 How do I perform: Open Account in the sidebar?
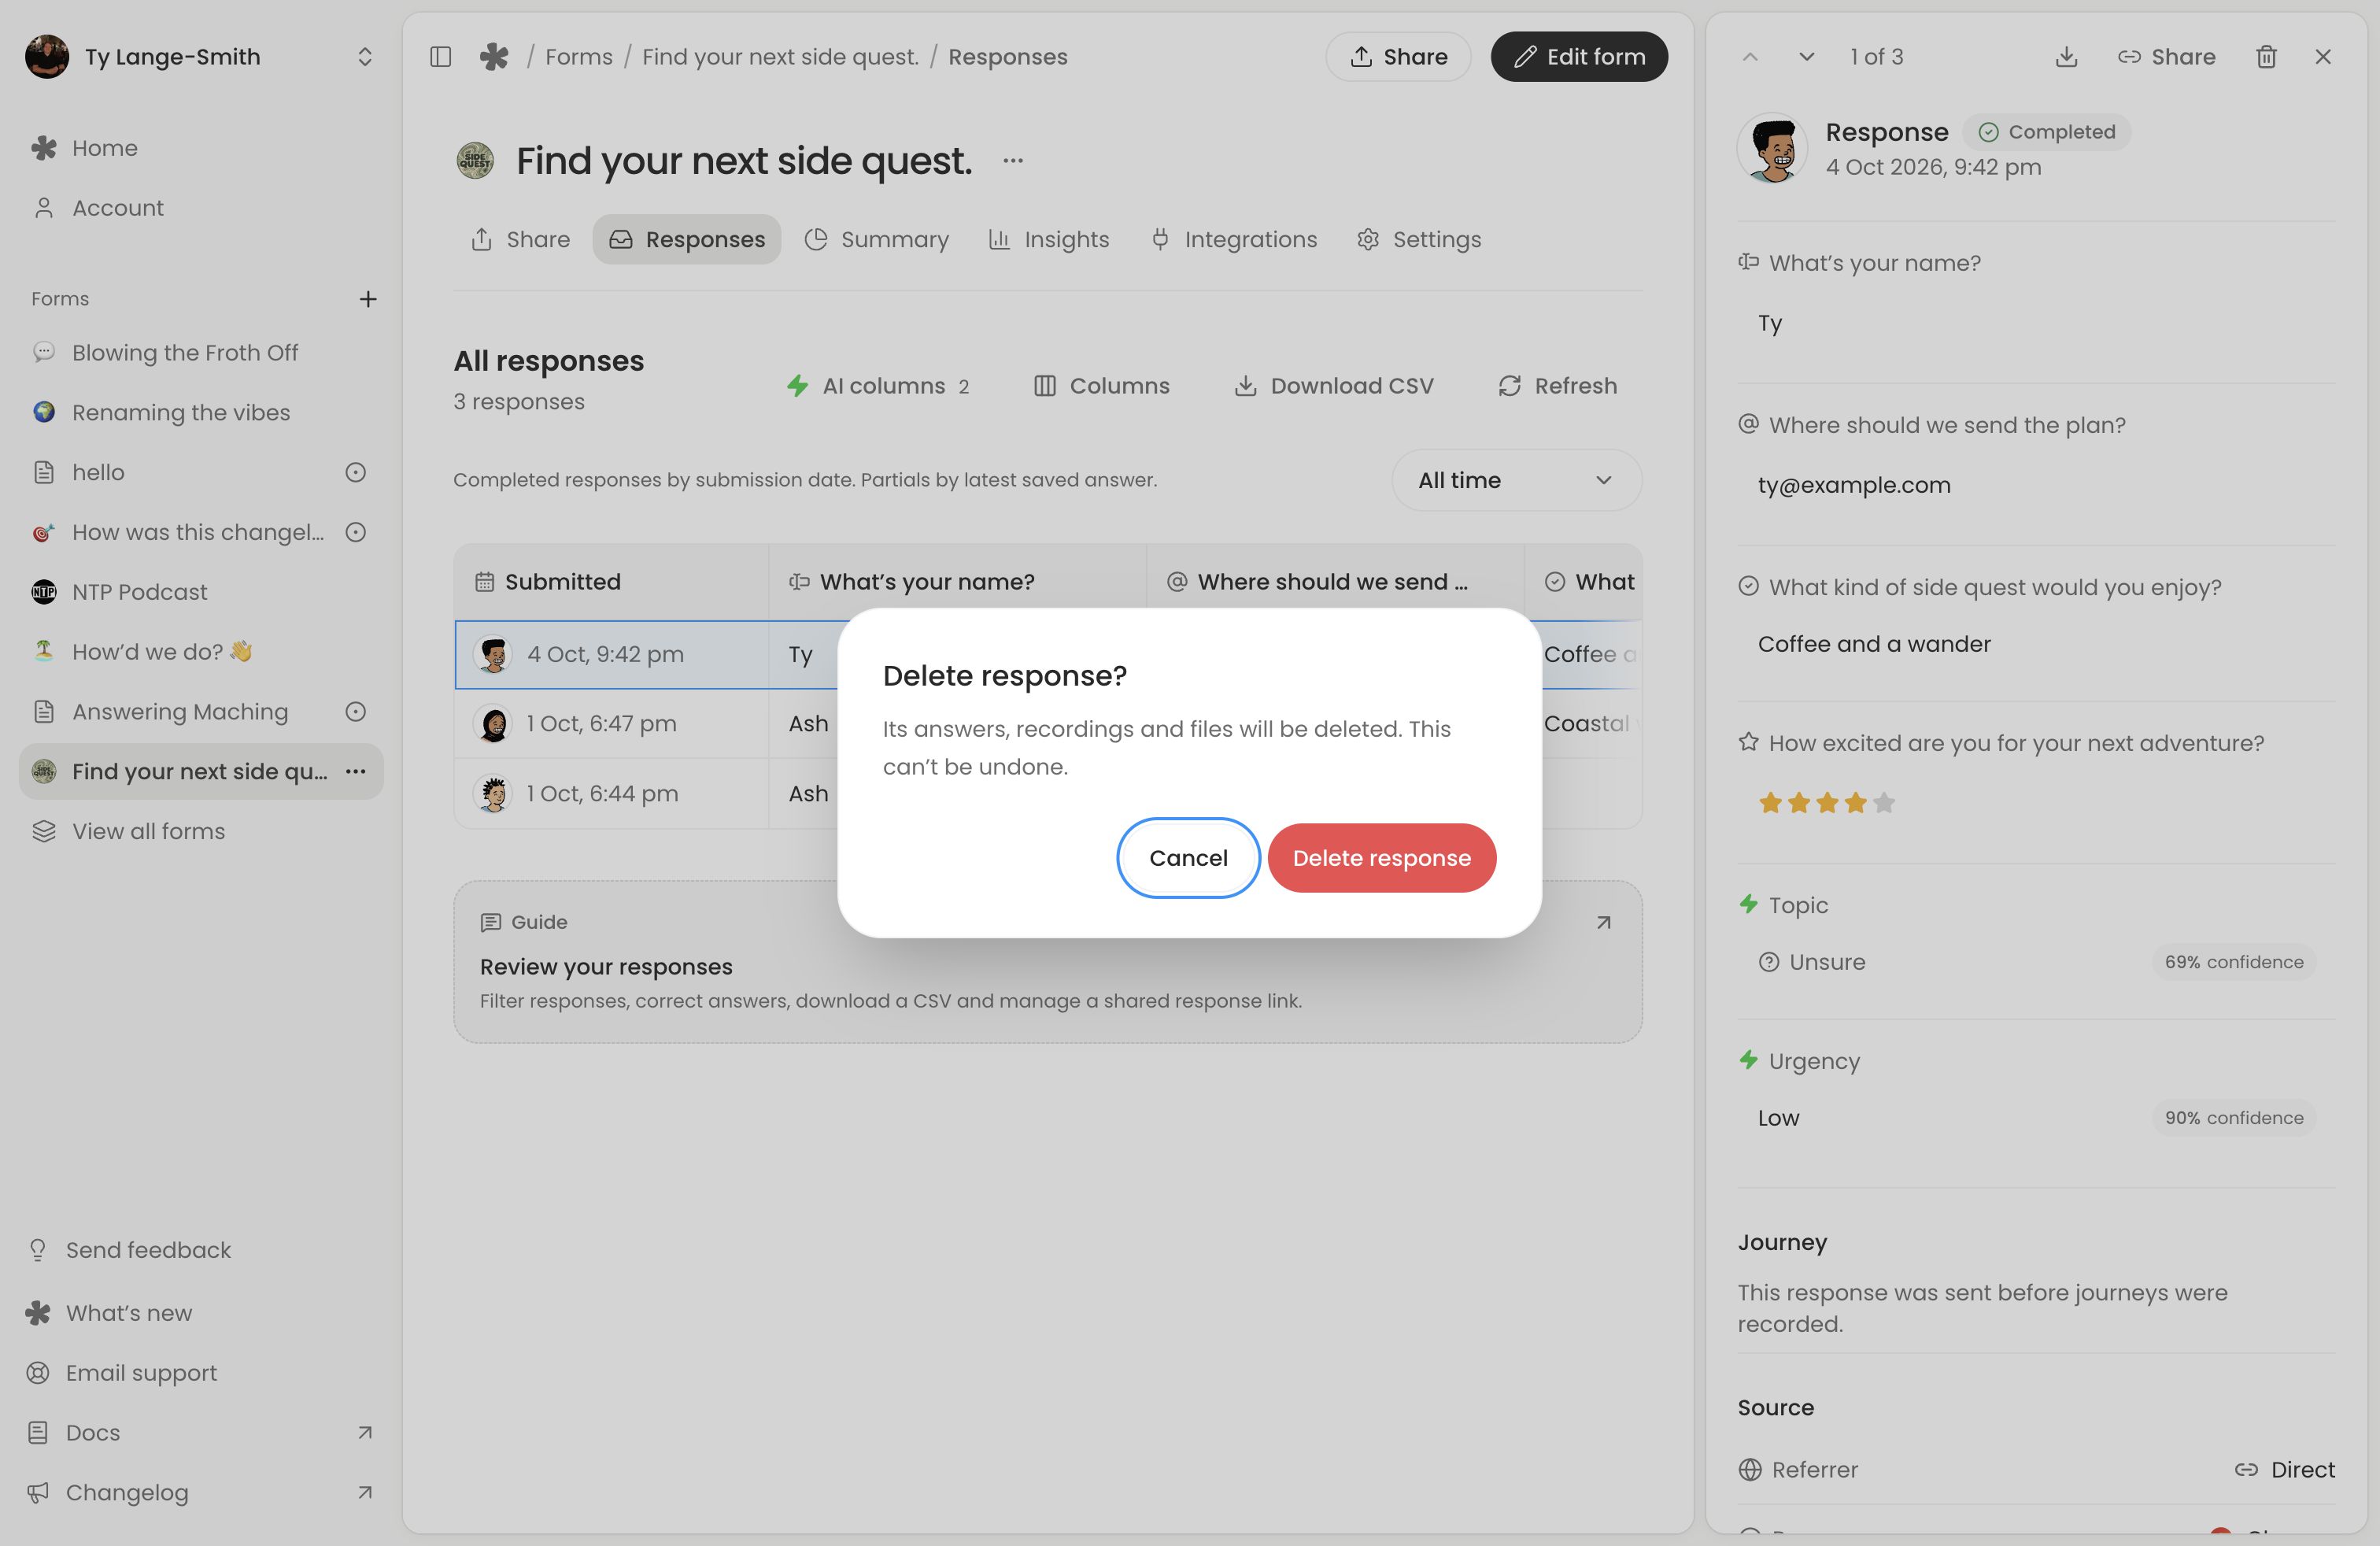[200, 208]
